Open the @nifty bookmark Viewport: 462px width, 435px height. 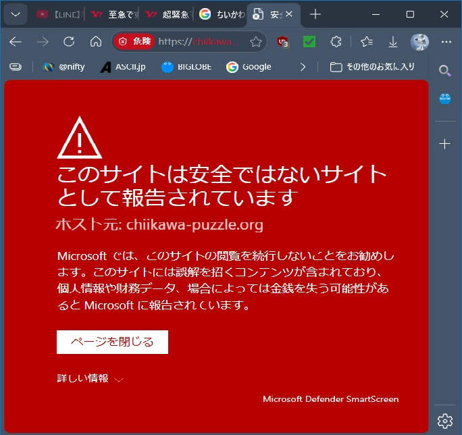pos(63,67)
